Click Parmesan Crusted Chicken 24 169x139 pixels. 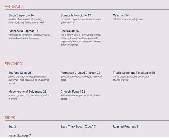point(80,73)
